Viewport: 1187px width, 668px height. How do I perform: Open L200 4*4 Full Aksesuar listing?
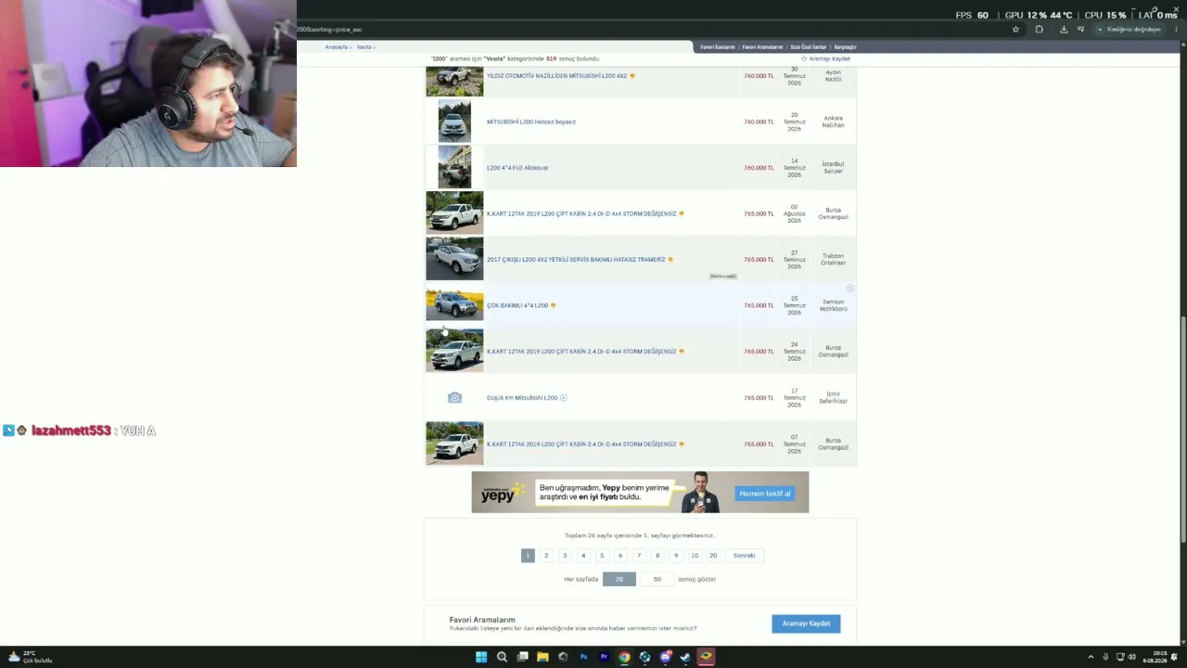click(x=517, y=168)
